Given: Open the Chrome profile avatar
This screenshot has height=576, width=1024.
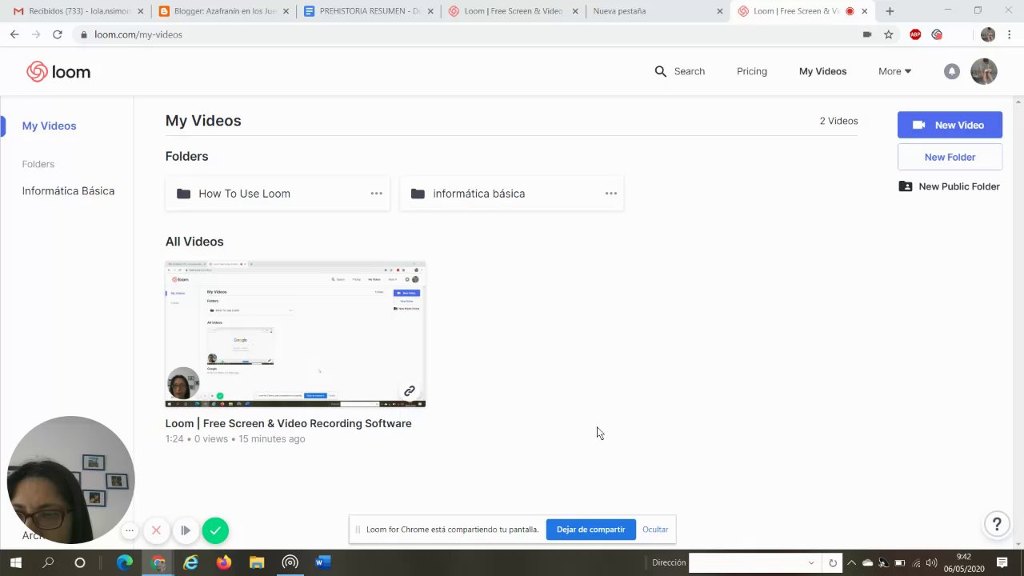Looking at the screenshot, I should pos(988,34).
